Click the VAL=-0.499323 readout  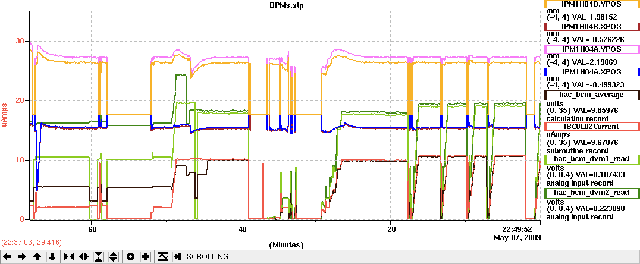tap(598, 85)
